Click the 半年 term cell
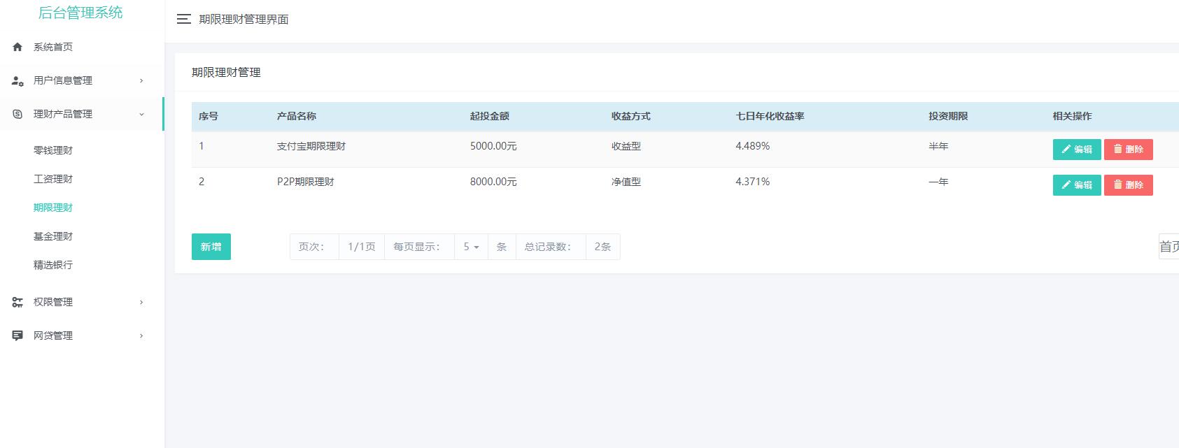 click(939, 146)
